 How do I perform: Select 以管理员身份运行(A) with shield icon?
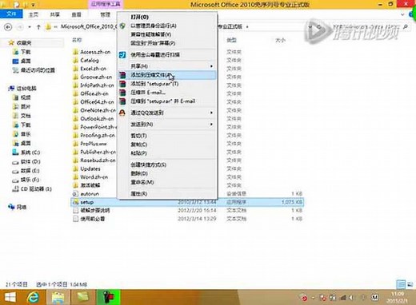coord(166,26)
